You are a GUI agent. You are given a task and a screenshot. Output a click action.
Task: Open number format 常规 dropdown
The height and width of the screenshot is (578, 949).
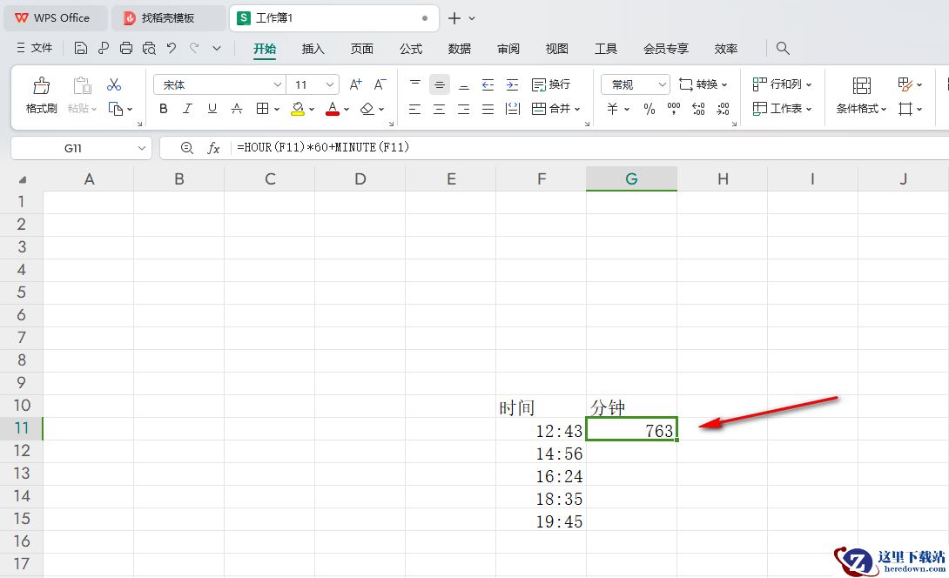[x=662, y=84]
